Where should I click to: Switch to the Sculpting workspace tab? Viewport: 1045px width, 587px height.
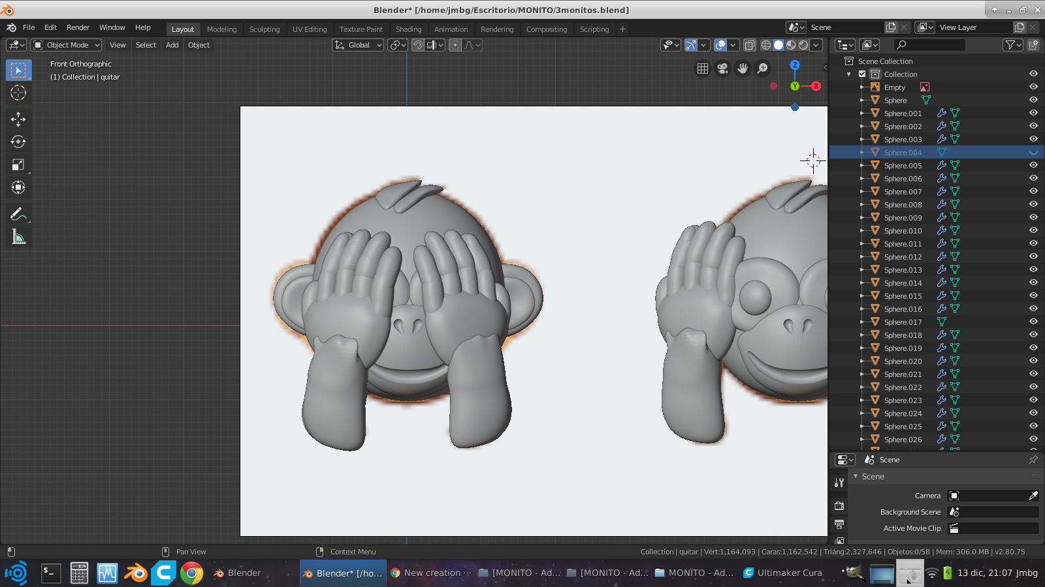(265, 29)
